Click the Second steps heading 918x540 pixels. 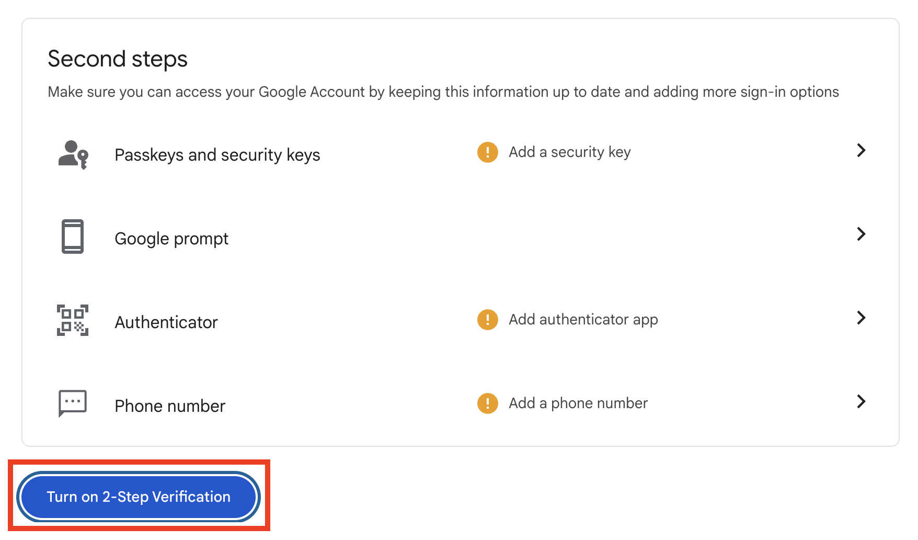pos(118,59)
